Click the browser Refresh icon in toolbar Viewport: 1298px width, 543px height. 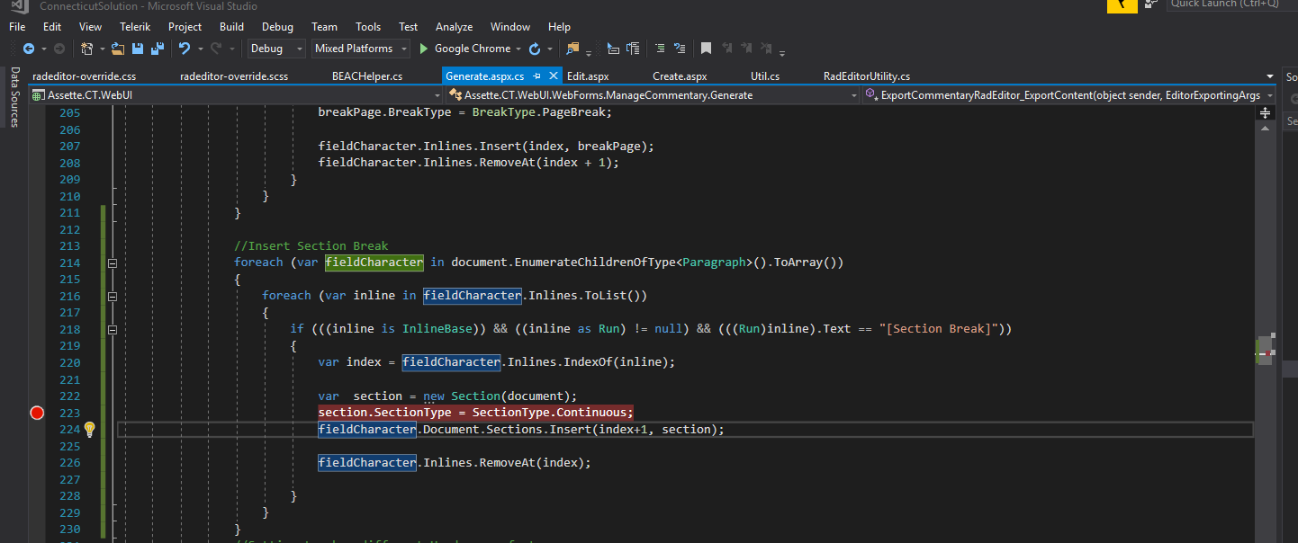(535, 49)
